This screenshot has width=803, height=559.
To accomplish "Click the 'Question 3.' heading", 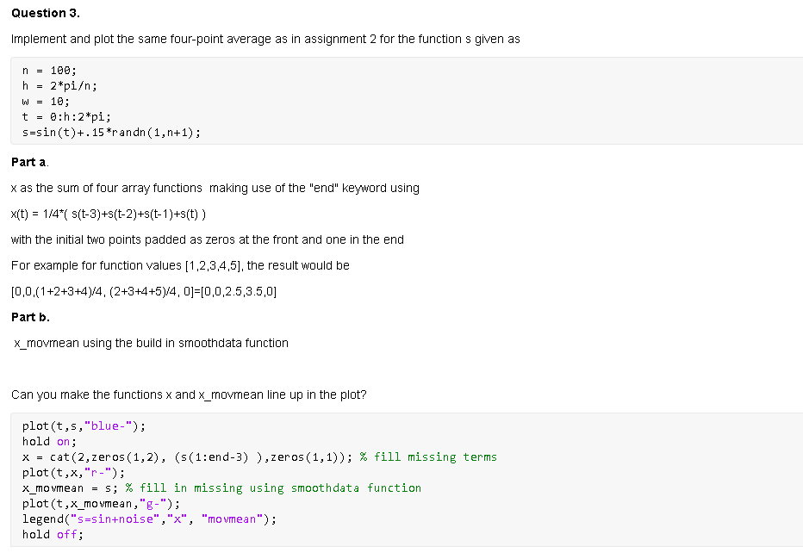I will point(46,13).
